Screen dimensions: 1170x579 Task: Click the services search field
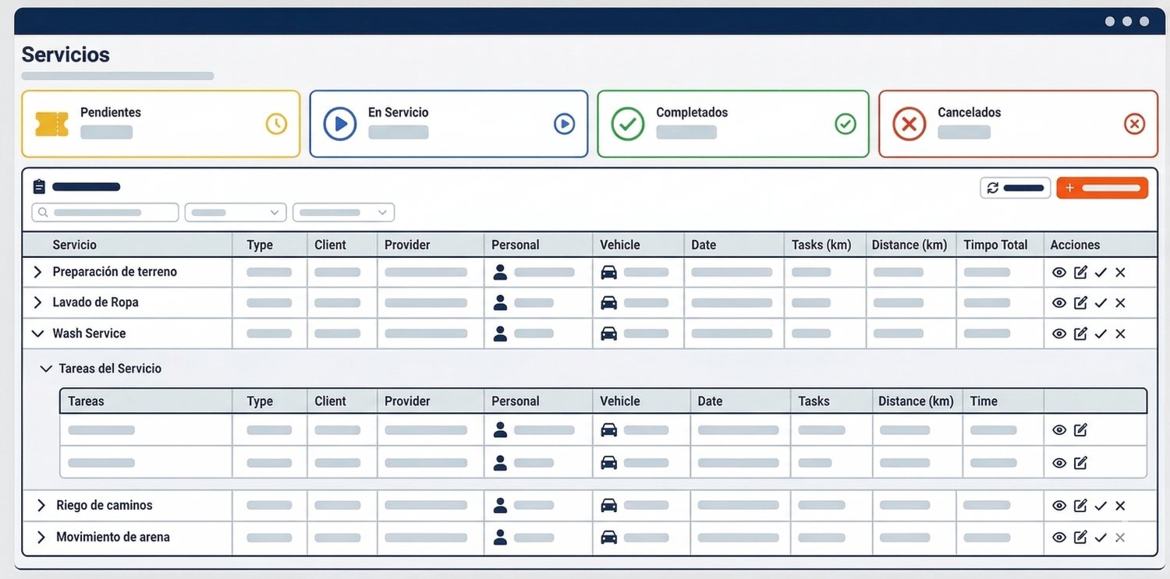coord(105,213)
